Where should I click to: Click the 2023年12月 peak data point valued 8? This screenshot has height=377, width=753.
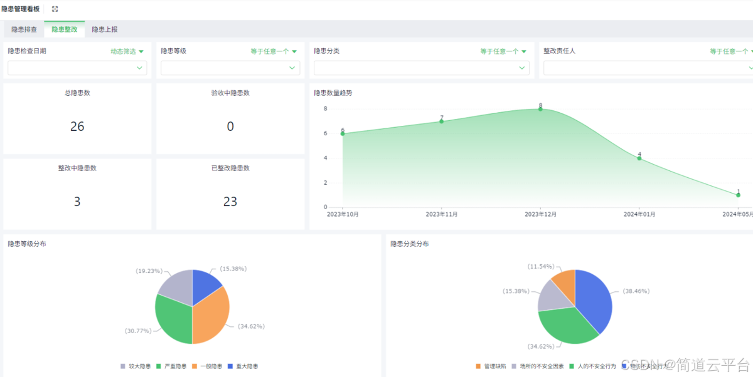540,109
